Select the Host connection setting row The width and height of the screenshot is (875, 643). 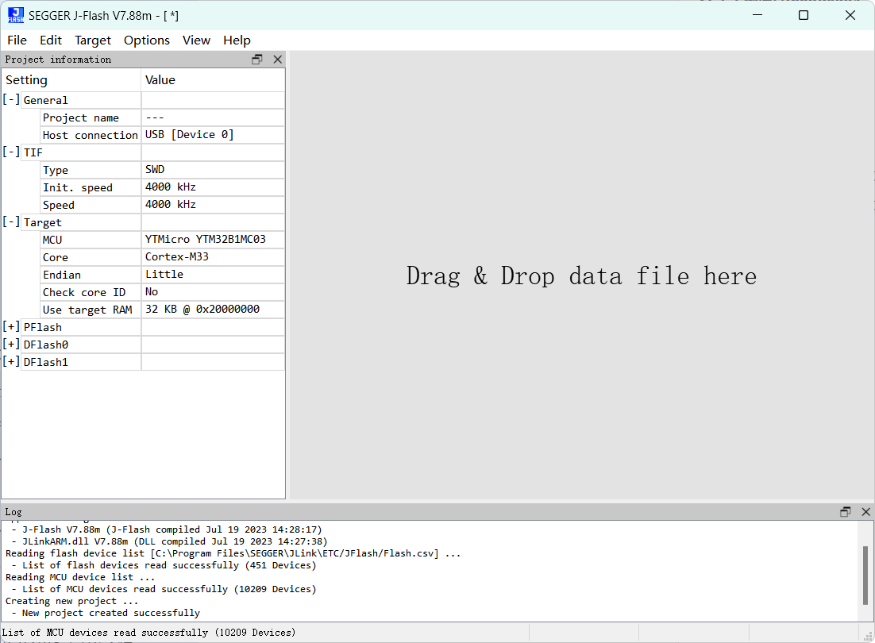coord(91,135)
